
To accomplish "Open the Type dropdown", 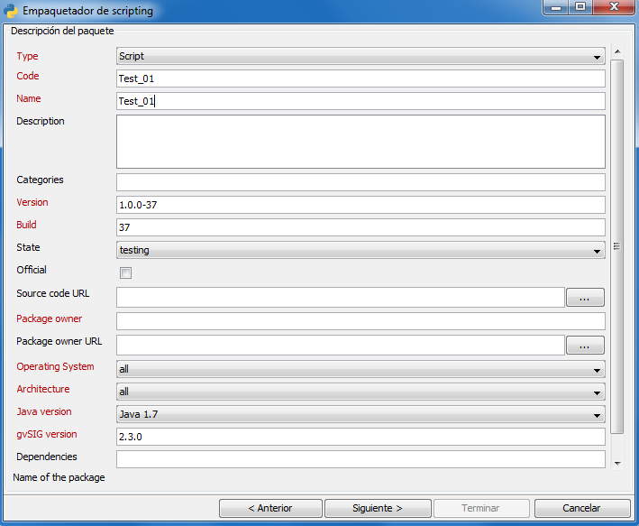I will point(361,56).
